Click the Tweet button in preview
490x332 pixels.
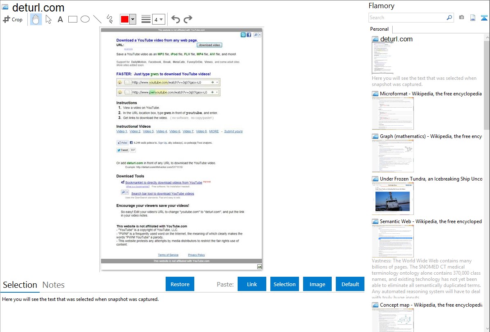tap(123, 150)
